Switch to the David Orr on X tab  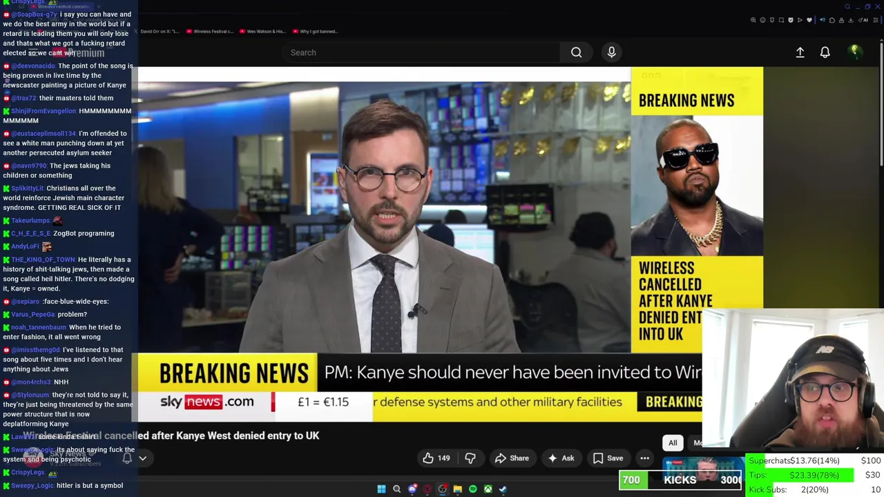[158, 31]
